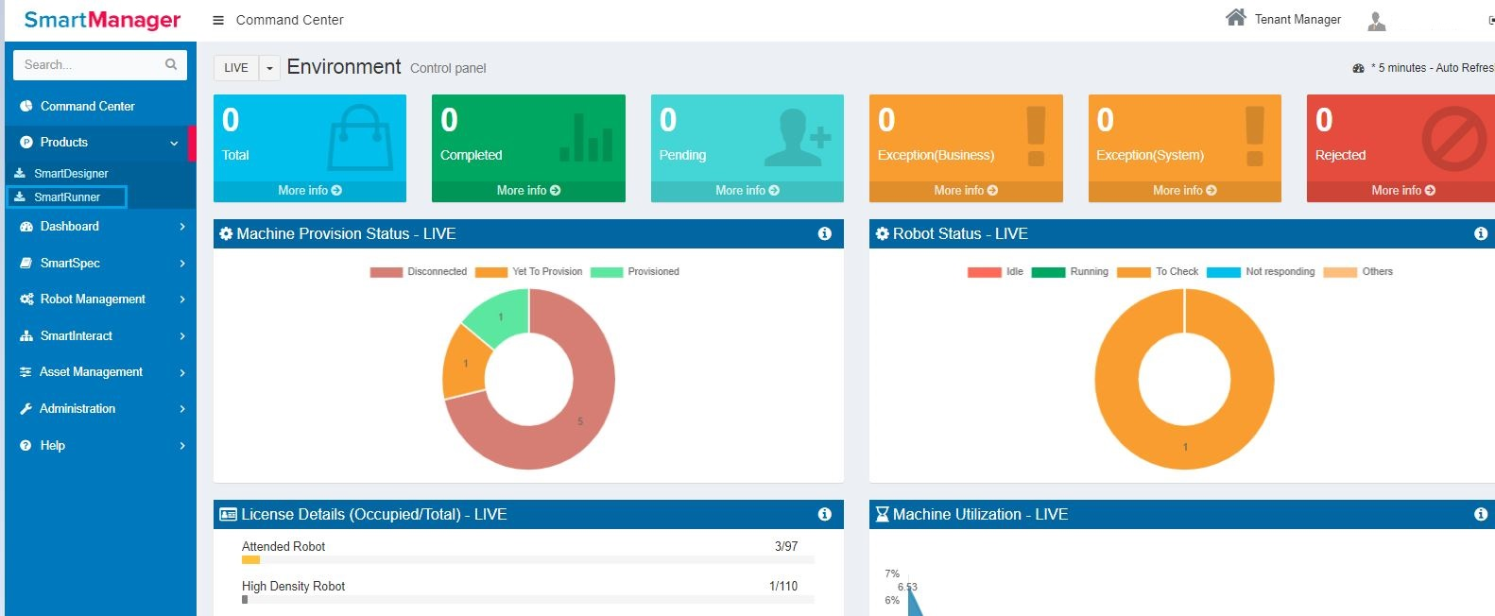Open the LIVE environment dropdown arrow

[269, 68]
